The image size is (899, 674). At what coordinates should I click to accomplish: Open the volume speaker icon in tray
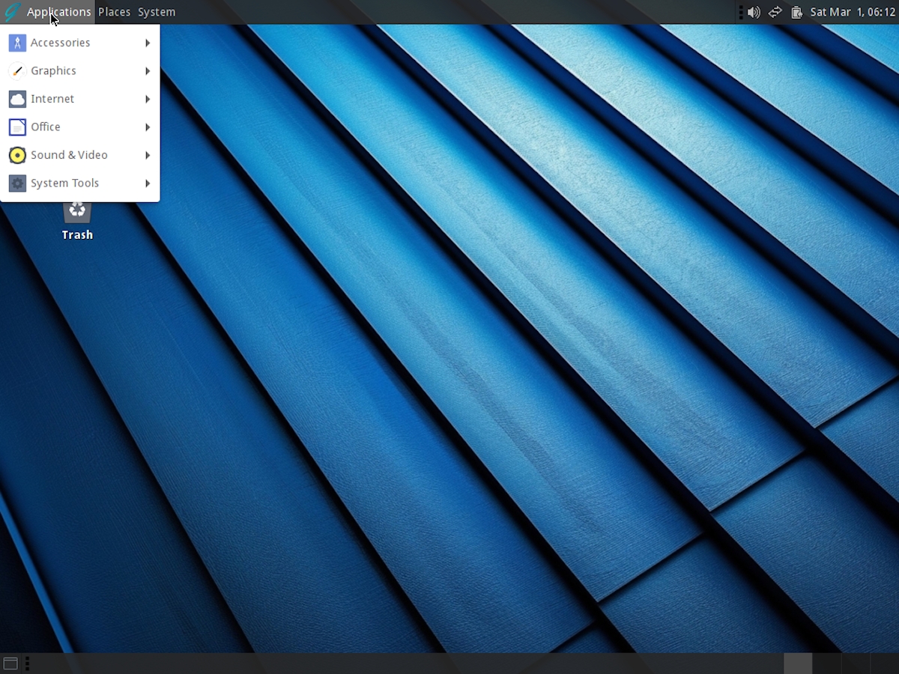click(754, 12)
